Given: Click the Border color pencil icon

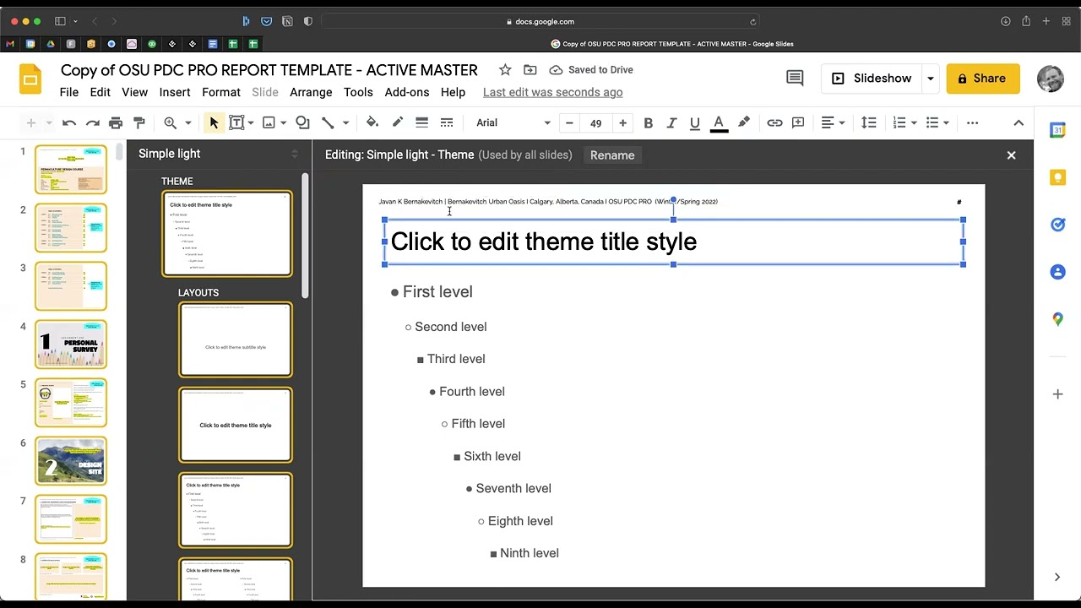Looking at the screenshot, I should 397,123.
